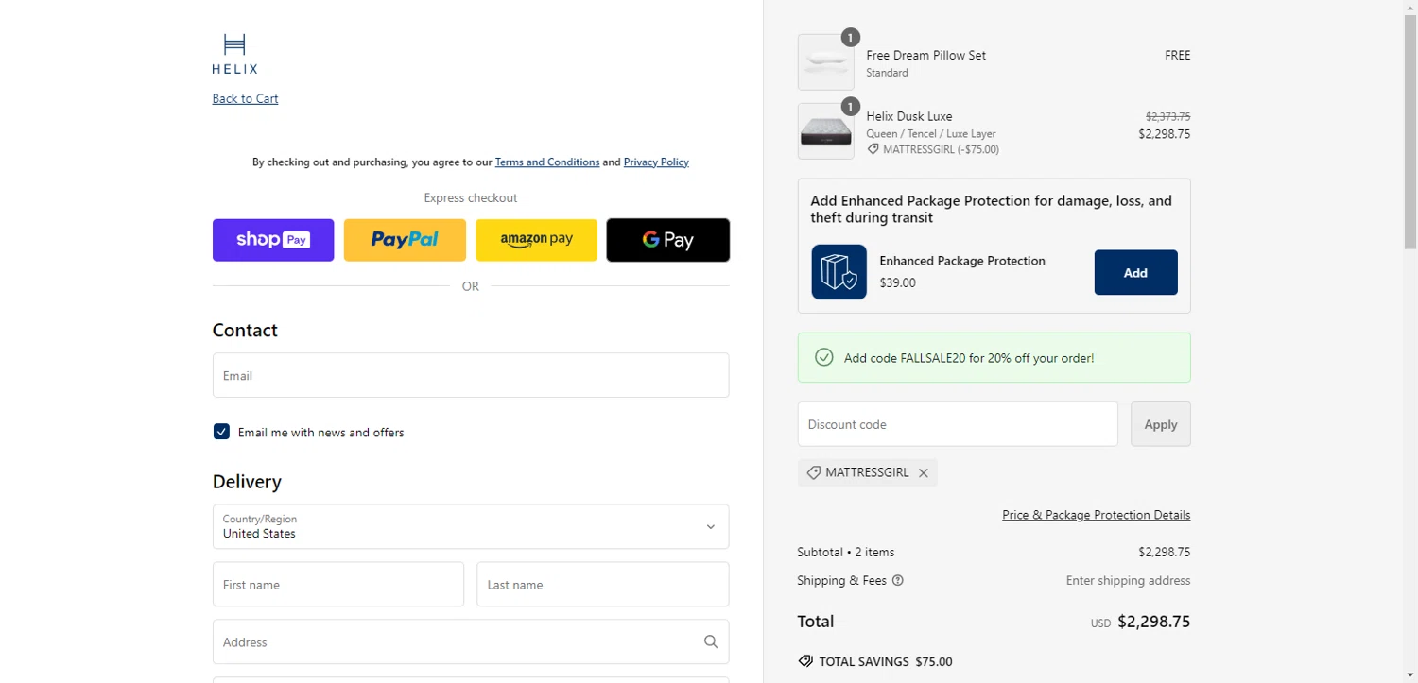Click the Total Savings tag icon
This screenshot has width=1418, height=683.
click(x=805, y=661)
